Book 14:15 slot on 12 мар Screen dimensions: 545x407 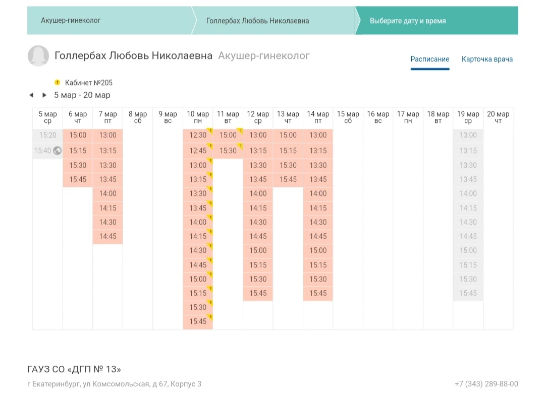tap(258, 208)
